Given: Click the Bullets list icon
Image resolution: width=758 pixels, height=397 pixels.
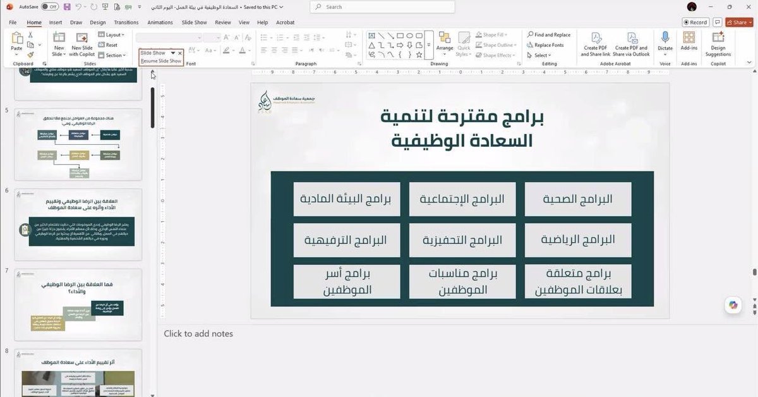Looking at the screenshot, I should tap(265, 38).
